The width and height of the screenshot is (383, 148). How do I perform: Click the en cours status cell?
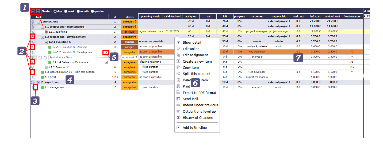[x=129, y=32]
